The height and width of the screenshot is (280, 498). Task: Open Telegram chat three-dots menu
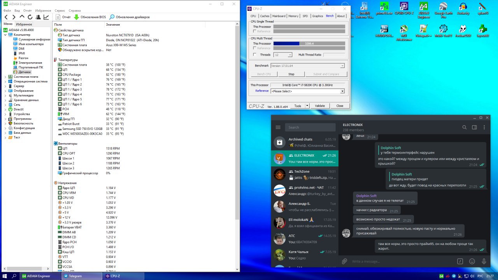tap(484, 127)
